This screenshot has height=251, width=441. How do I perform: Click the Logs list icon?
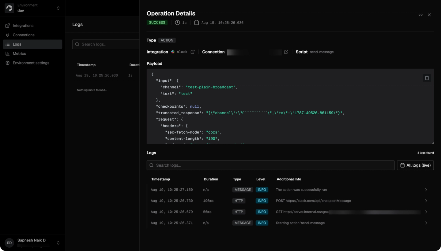(x=8, y=44)
